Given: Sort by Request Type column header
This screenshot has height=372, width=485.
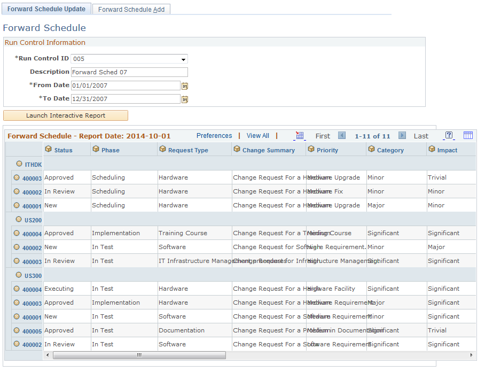Looking at the screenshot, I should click(188, 150).
